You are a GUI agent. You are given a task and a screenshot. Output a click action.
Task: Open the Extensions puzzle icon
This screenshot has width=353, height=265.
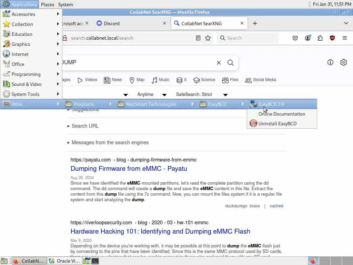click(x=320, y=38)
